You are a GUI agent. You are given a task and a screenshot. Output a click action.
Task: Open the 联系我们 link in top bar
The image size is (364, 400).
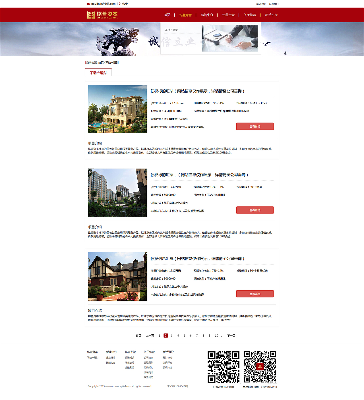(x=274, y=4)
